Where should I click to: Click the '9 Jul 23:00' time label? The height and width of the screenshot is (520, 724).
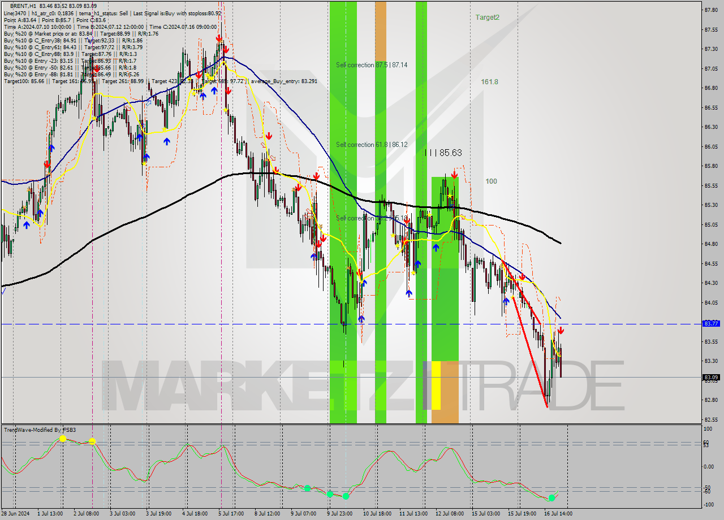coord(339,514)
